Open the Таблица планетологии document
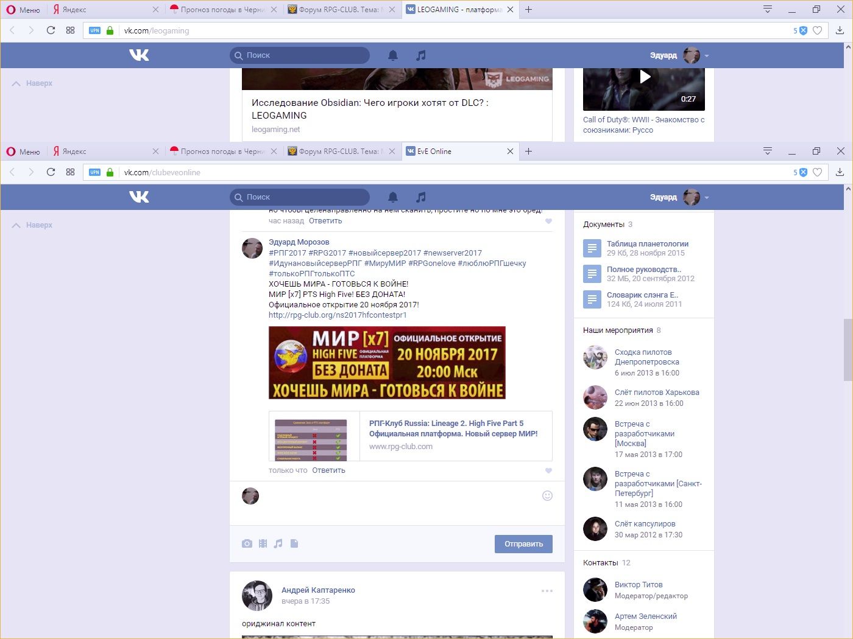Screen dimensions: 853x639 tap(648, 244)
